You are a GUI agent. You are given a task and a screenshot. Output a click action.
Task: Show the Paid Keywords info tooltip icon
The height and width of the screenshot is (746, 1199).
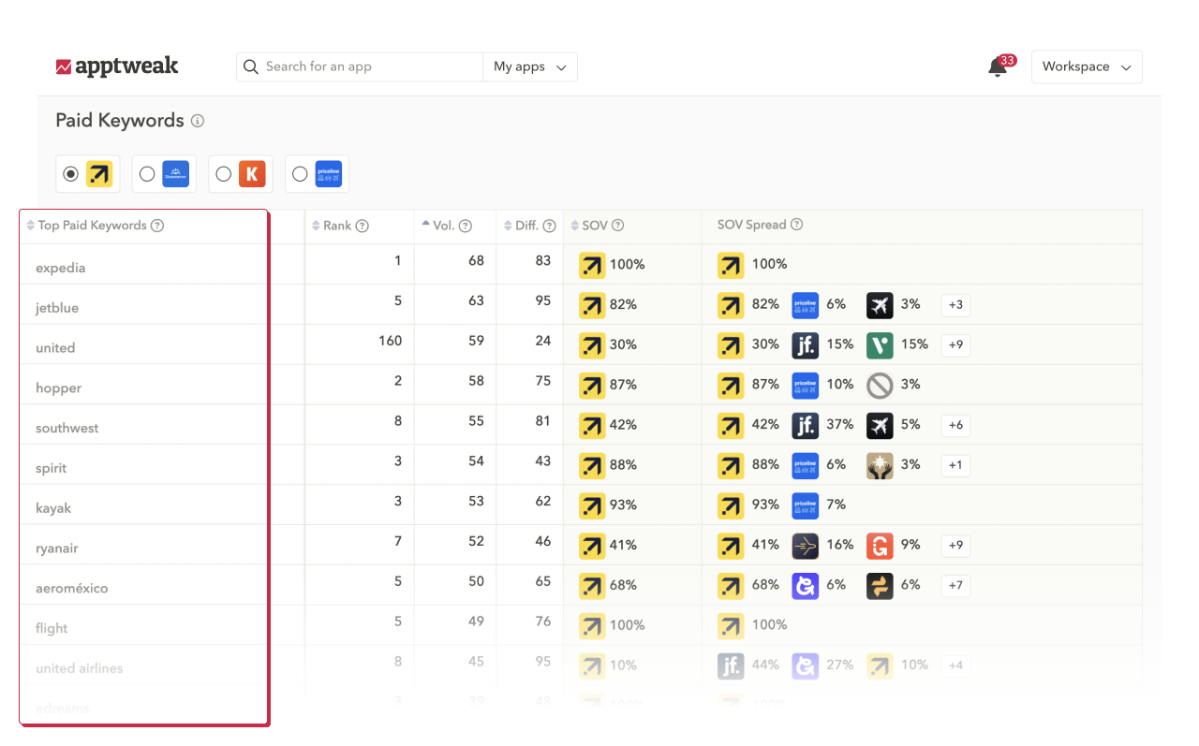pyautogui.click(x=198, y=121)
